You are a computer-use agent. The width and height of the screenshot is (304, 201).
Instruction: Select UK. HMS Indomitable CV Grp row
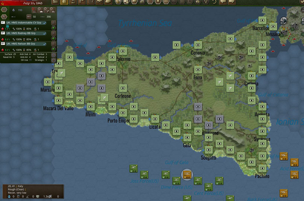(x=26, y=23)
